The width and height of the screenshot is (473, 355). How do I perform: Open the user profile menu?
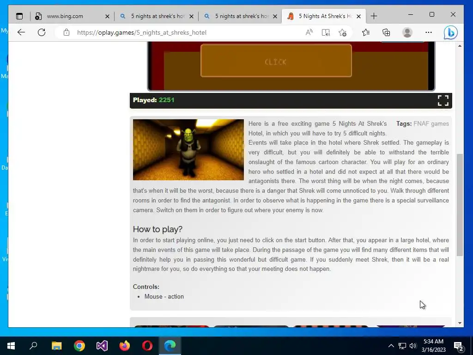(407, 32)
